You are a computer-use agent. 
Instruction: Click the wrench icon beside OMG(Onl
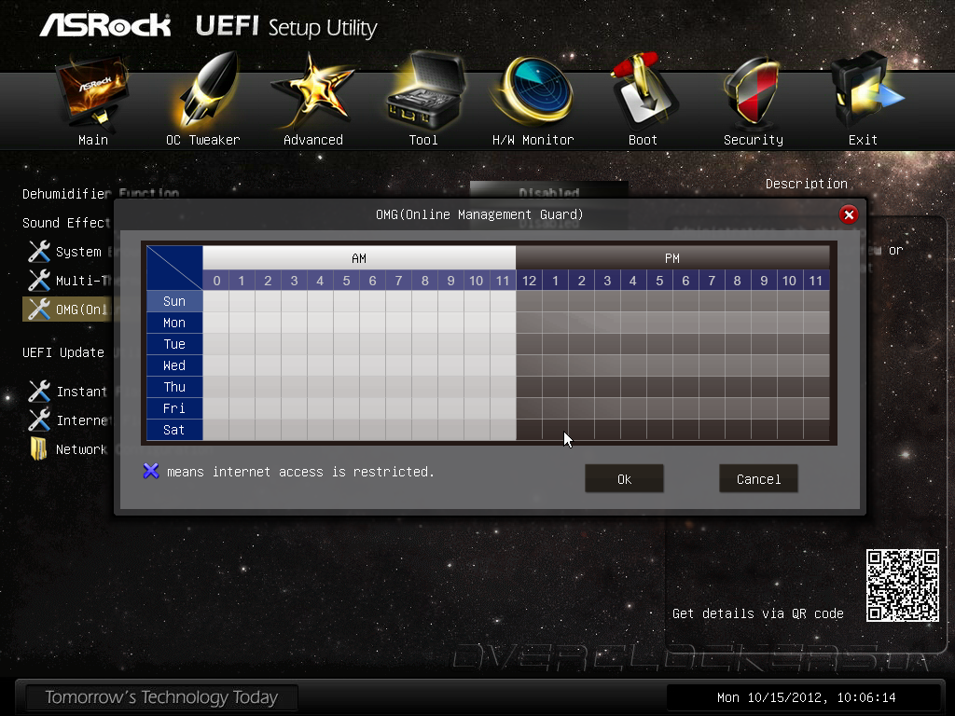click(39, 310)
